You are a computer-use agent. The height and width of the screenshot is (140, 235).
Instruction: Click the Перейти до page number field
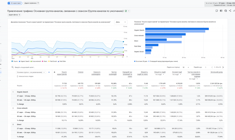pyautogui.click(x=206, y=67)
